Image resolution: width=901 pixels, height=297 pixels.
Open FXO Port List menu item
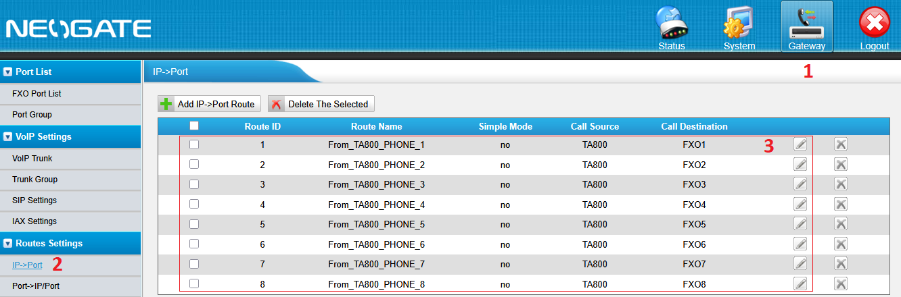coord(37,93)
